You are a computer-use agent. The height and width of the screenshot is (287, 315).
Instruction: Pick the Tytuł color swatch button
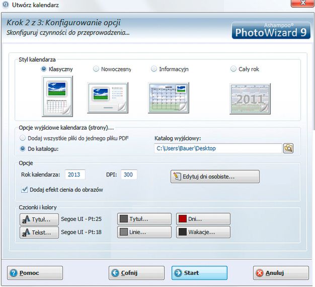pos(144,219)
